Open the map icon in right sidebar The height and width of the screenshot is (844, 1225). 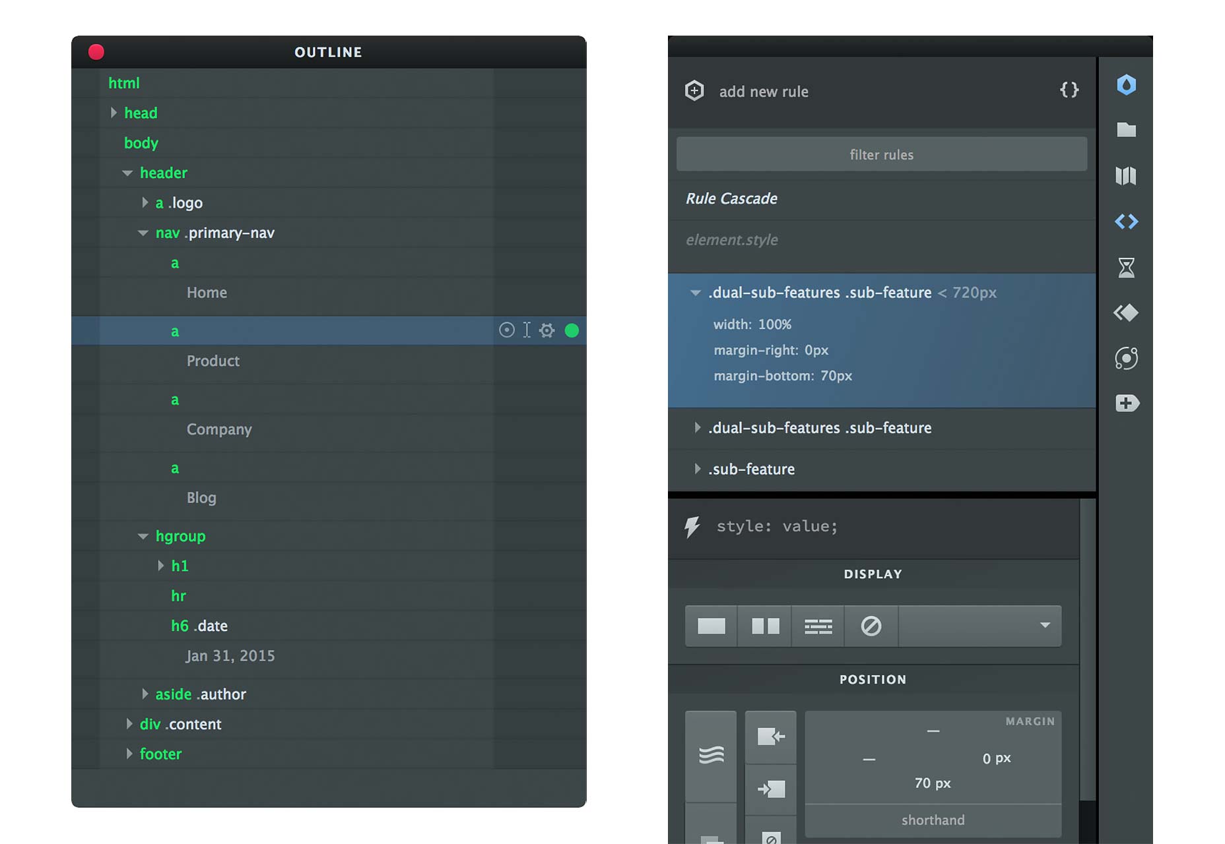click(1126, 175)
